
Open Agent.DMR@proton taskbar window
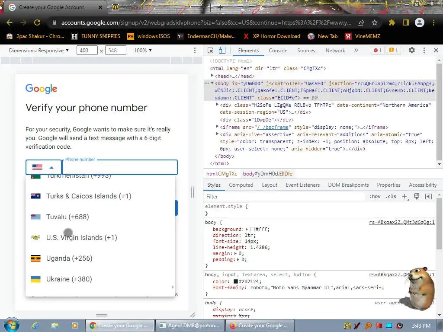pos(189,326)
